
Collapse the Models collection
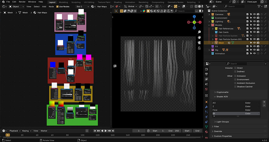click(x=209, y=25)
